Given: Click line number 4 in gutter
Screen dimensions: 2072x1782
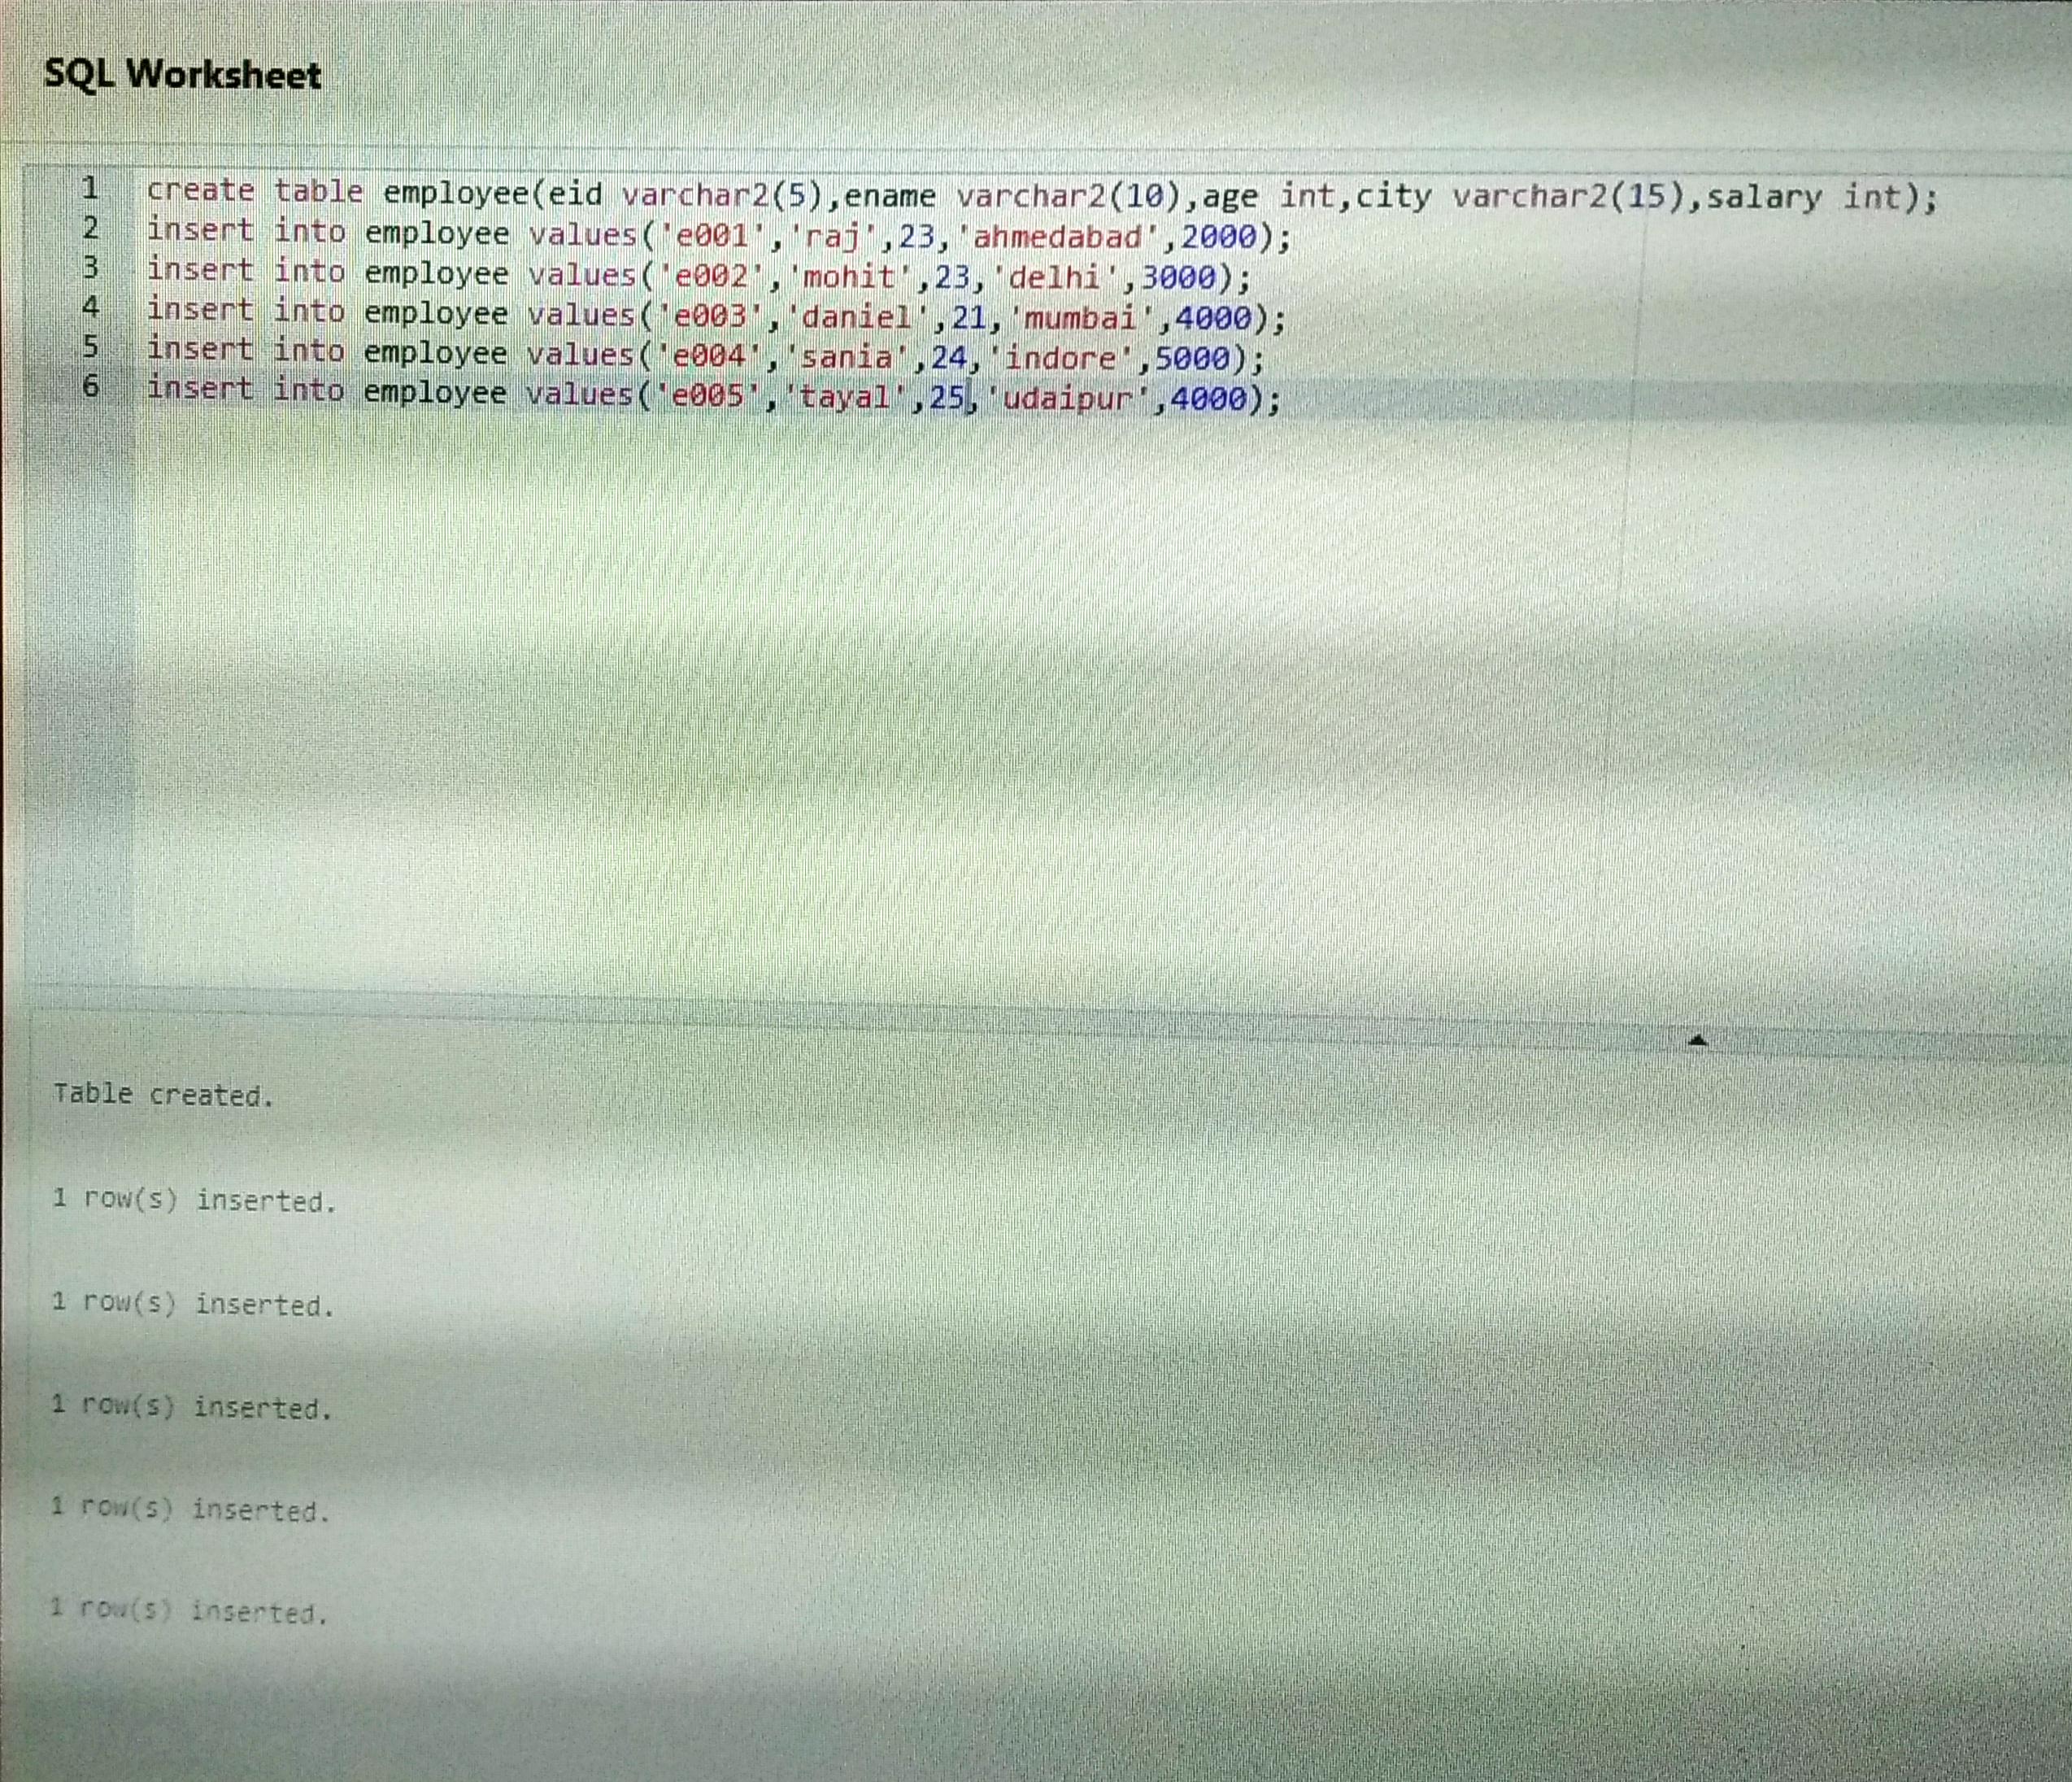Looking at the screenshot, I should [x=90, y=307].
